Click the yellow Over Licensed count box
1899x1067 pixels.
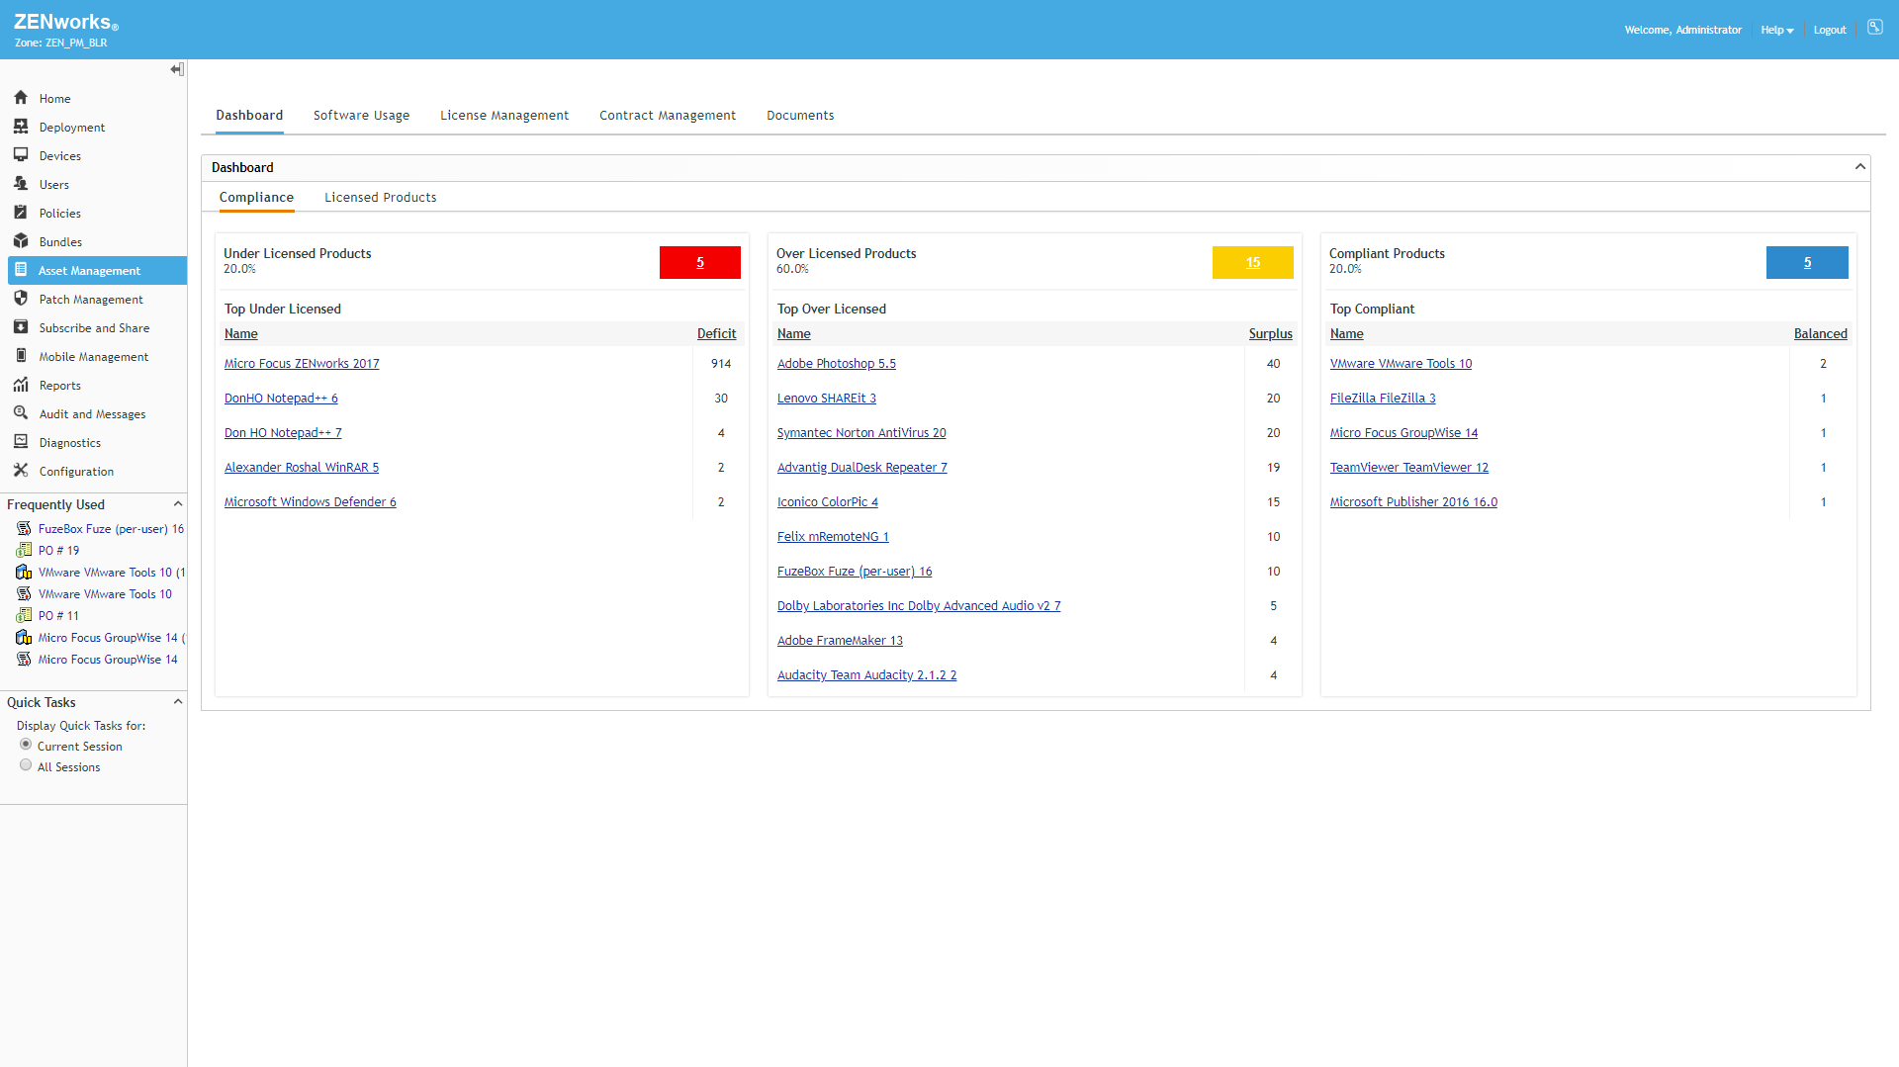(x=1252, y=262)
